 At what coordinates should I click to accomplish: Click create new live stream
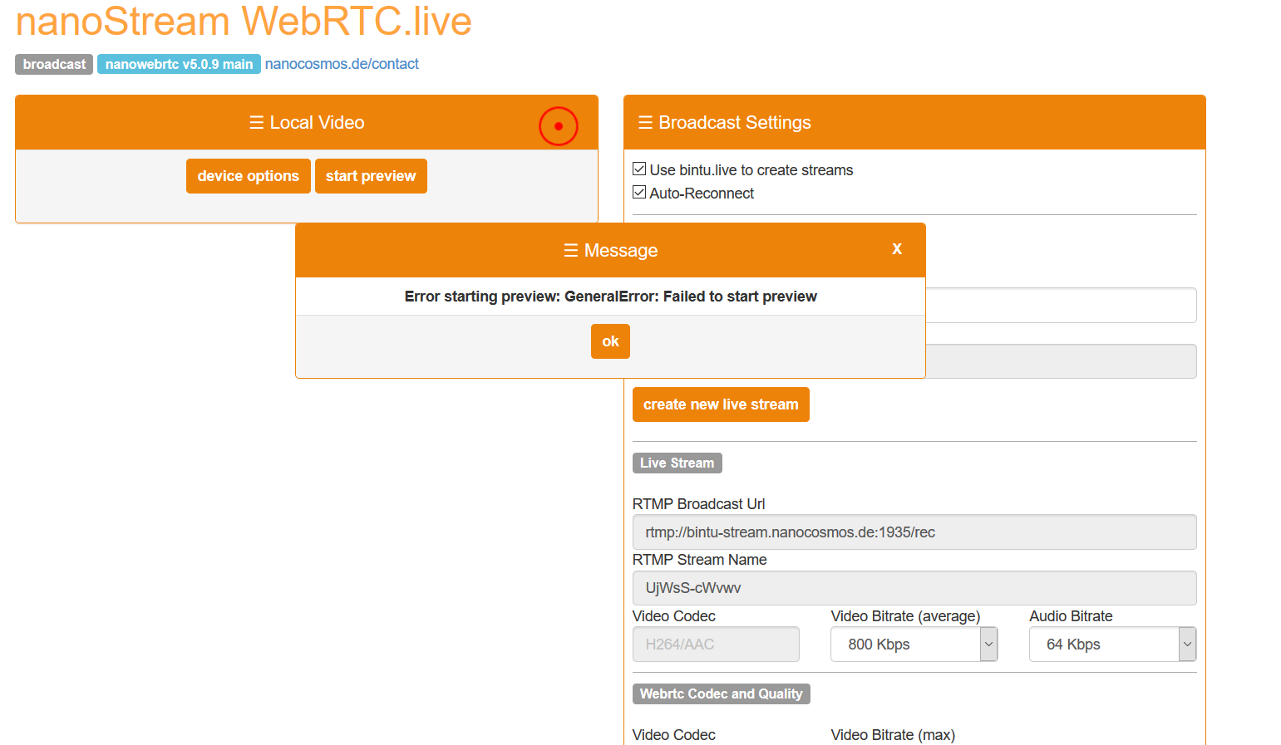721,404
